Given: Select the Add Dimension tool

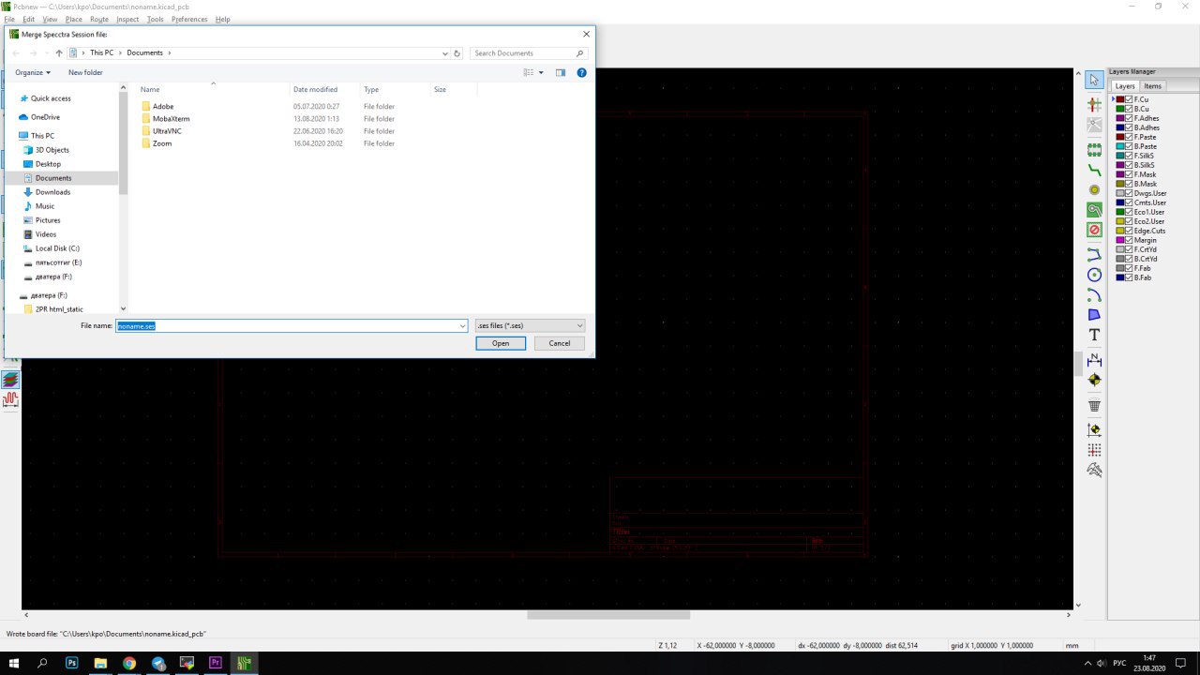Looking at the screenshot, I should (1094, 360).
